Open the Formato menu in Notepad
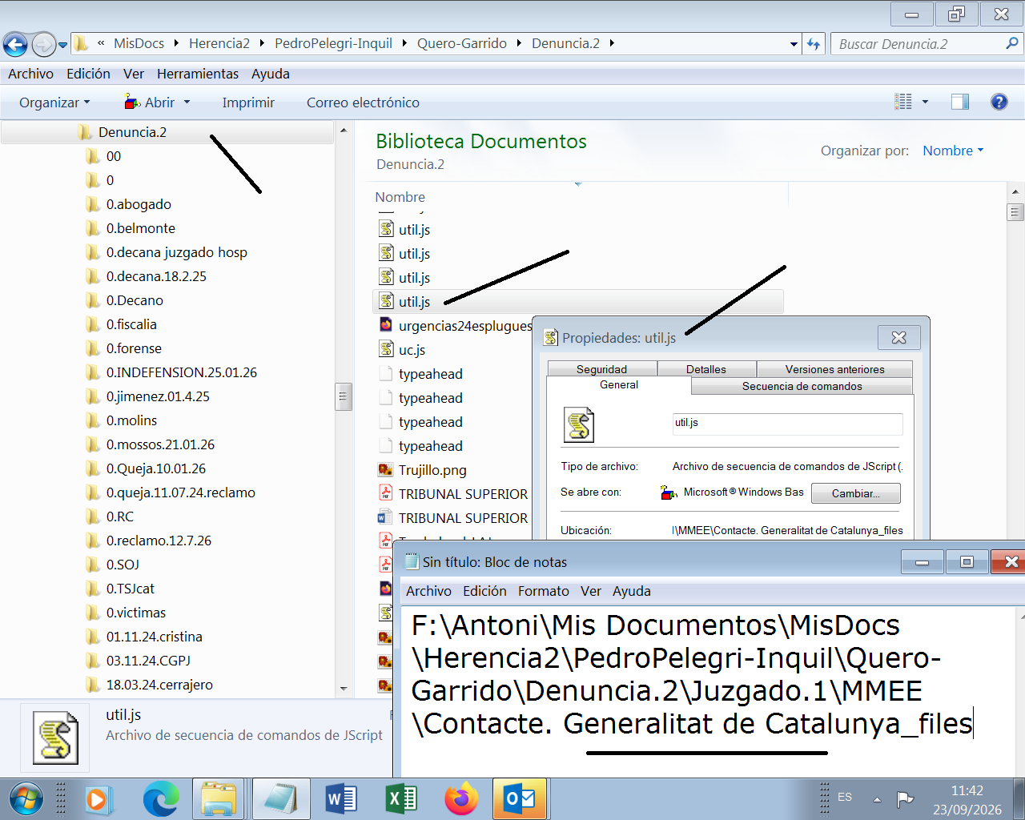 [x=543, y=591]
